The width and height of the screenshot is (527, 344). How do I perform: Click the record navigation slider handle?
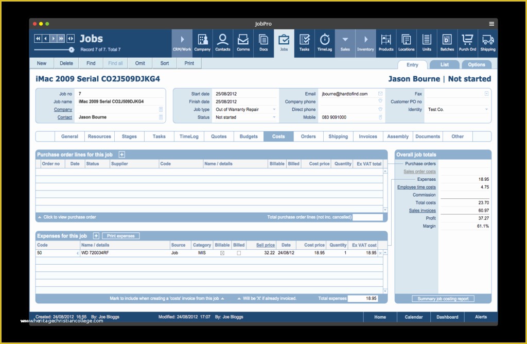tap(71, 50)
